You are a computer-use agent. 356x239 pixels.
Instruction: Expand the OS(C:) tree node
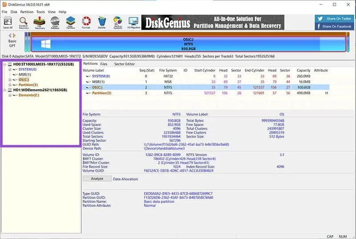(x=10, y=80)
